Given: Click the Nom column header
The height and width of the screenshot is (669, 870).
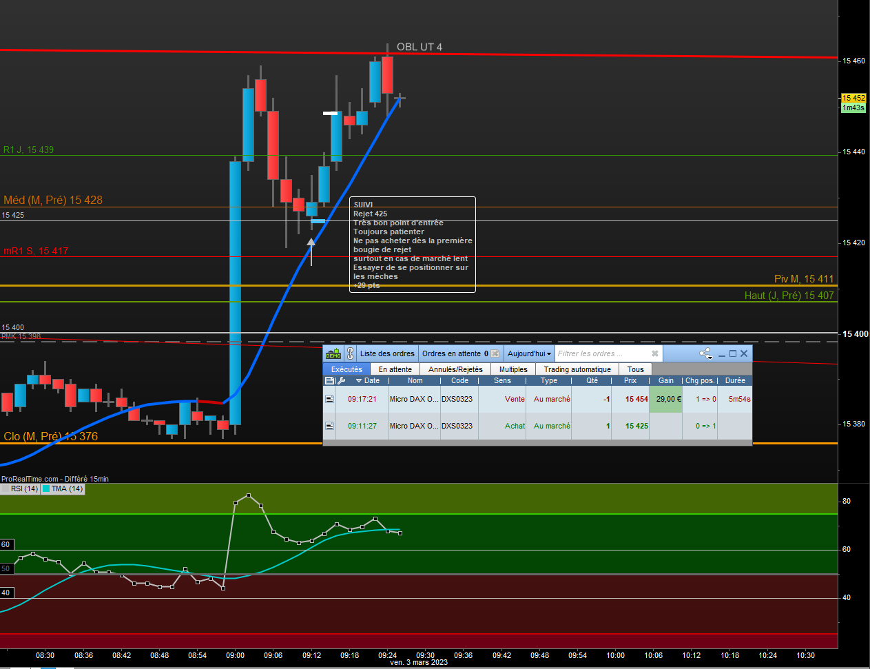Looking at the screenshot, I should pos(415,380).
